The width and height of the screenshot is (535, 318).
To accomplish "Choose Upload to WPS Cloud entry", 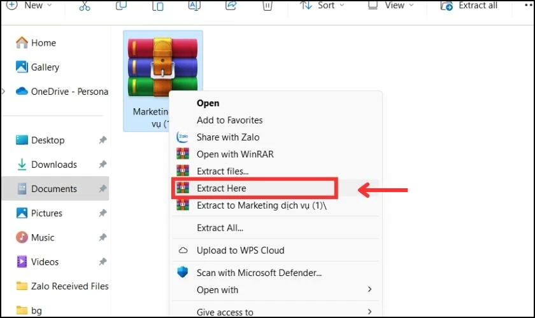I will 276,250.
